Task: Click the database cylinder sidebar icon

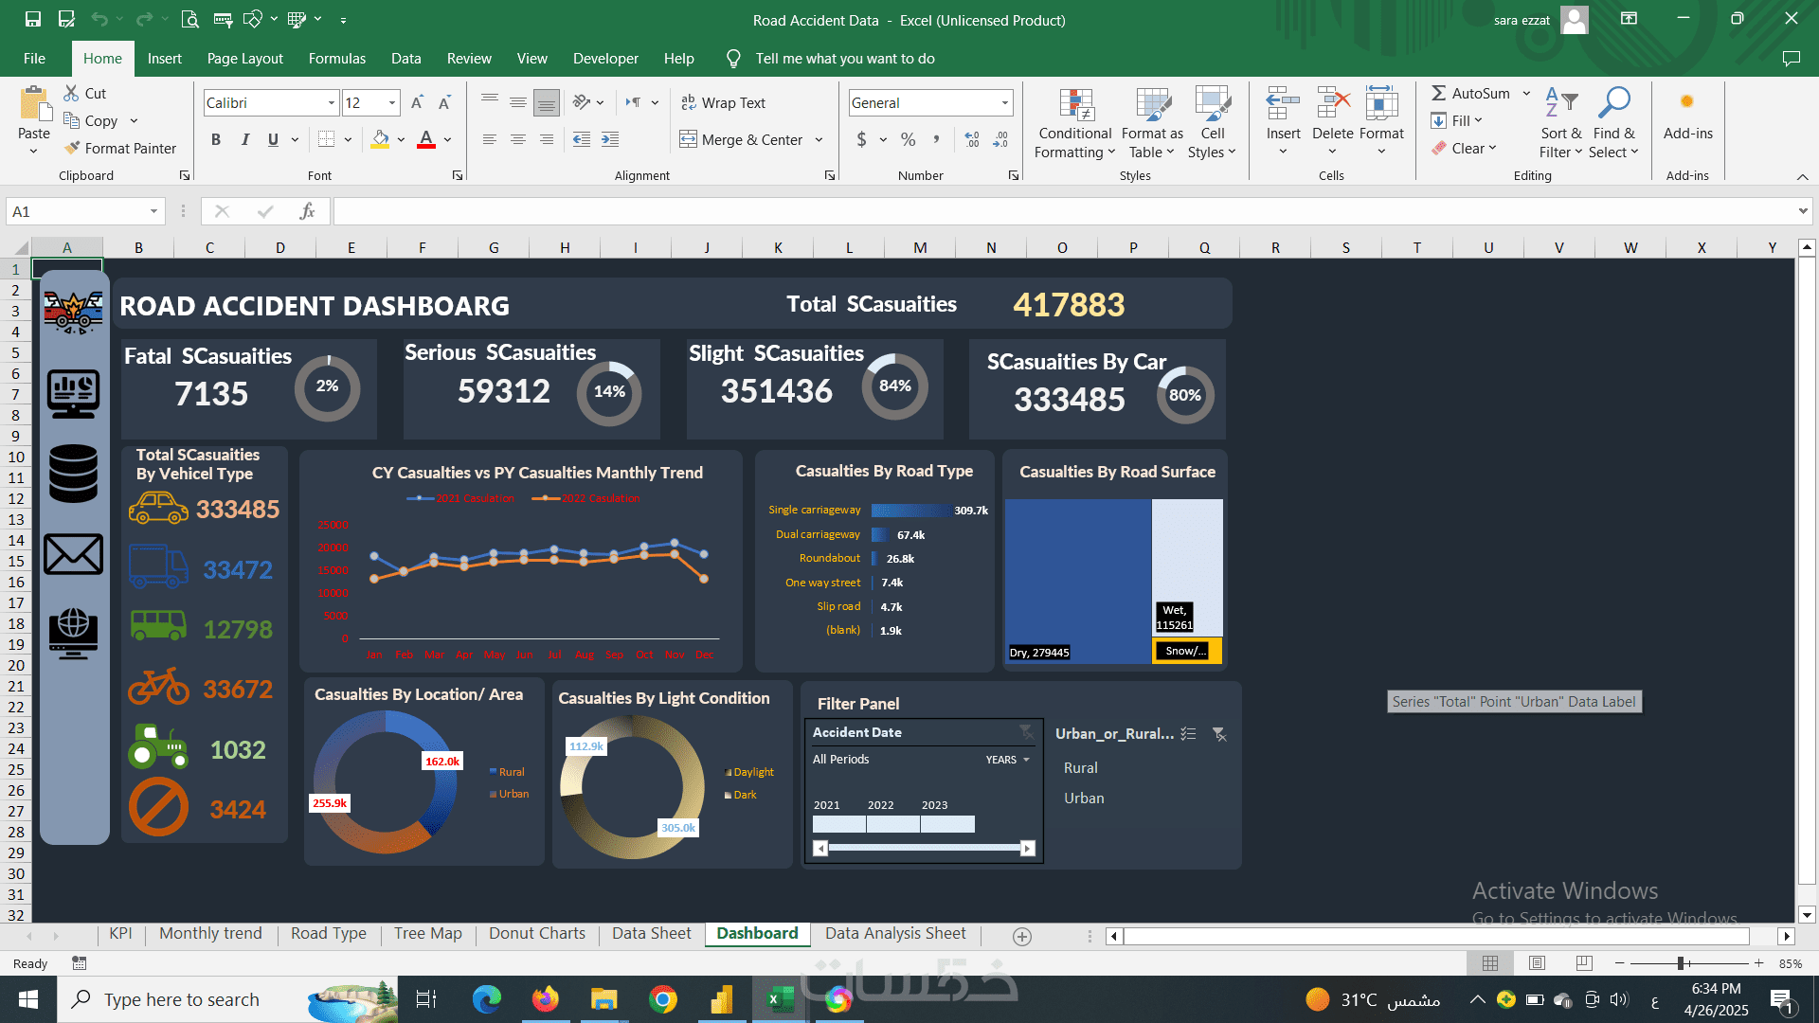Action: point(73,473)
